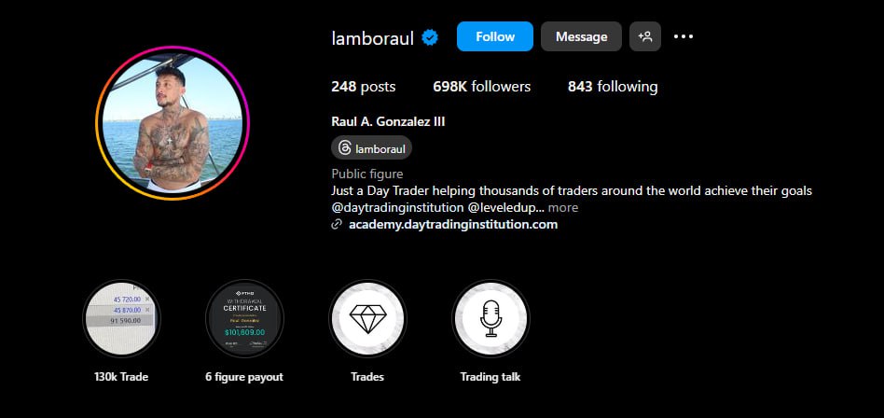Open the 130k Trade highlight thumbnail
This screenshot has height=418, width=884.
pyautogui.click(x=122, y=319)
